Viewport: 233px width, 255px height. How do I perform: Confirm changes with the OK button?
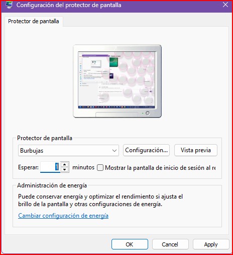(130, 244)
